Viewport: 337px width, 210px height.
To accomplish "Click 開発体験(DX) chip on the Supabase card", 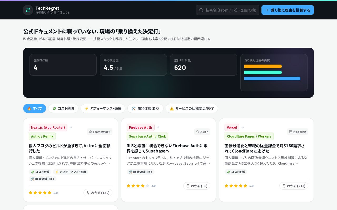I will click(141, 172).
